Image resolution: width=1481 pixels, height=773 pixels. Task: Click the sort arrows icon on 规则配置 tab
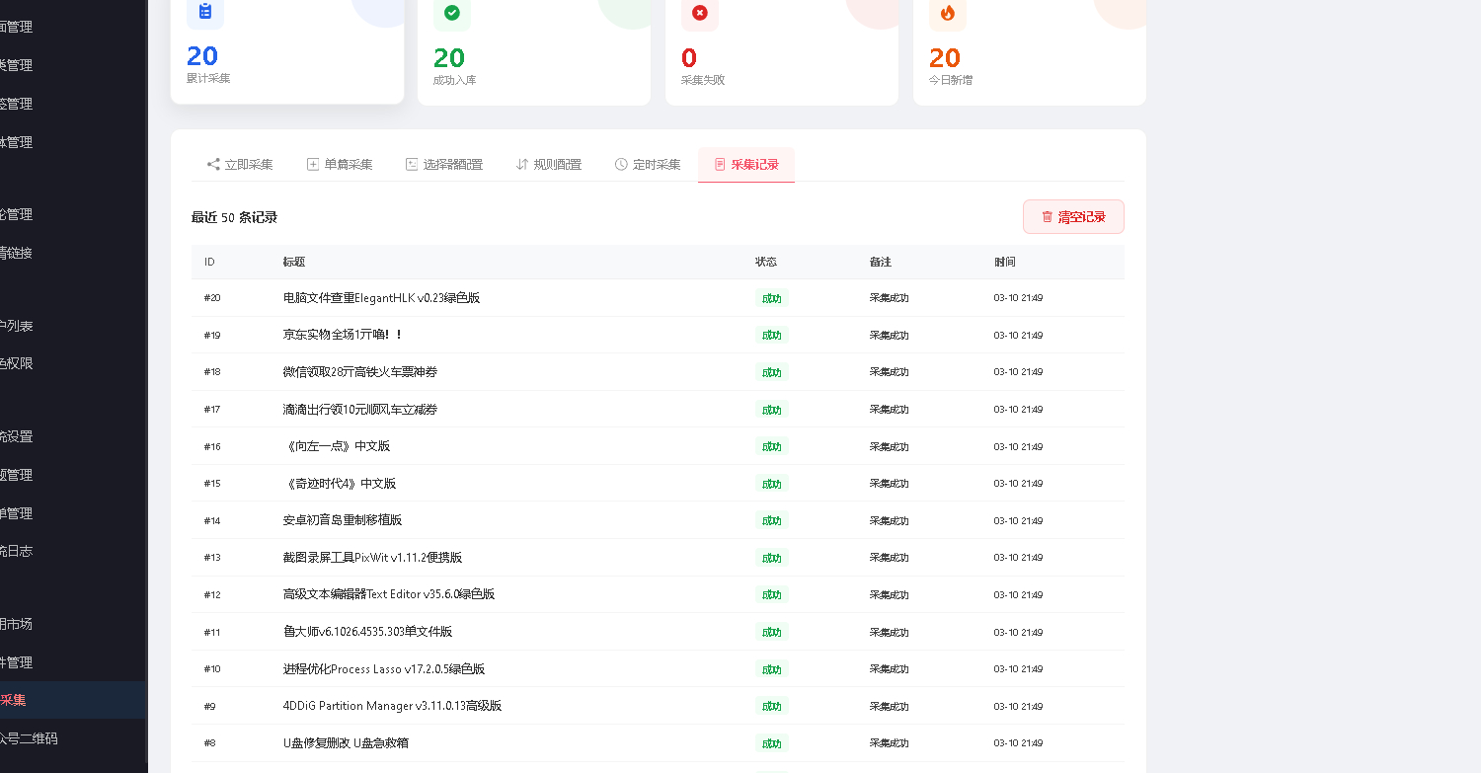522,164
